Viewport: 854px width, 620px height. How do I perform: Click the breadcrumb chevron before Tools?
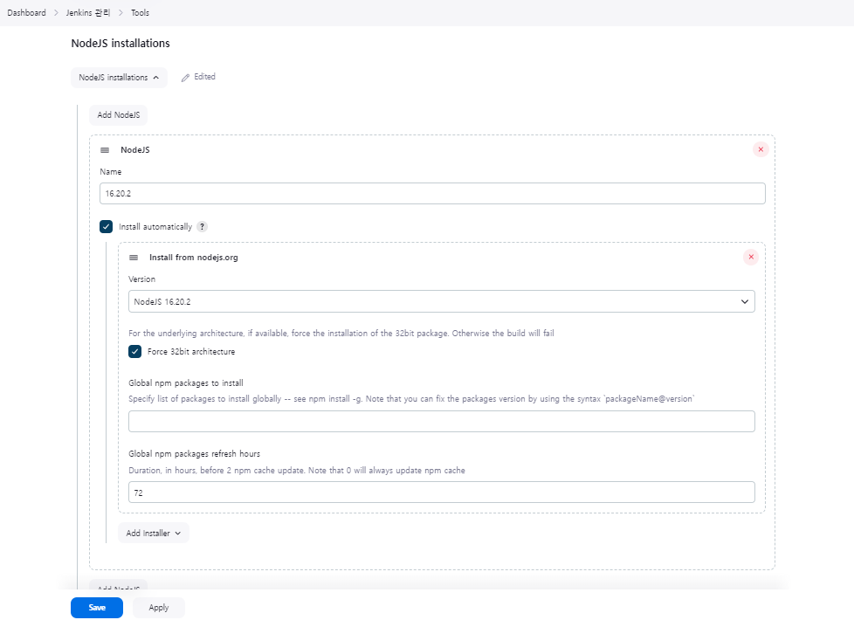click(x=121, y=12)
